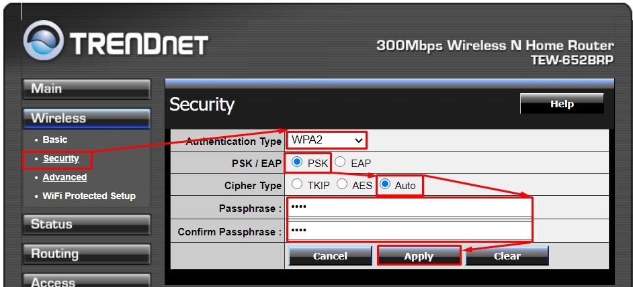Image resolution: width=633 pixels, height=287 pixels.
Task: Click the Cancel button
Action: click(330, 256)
